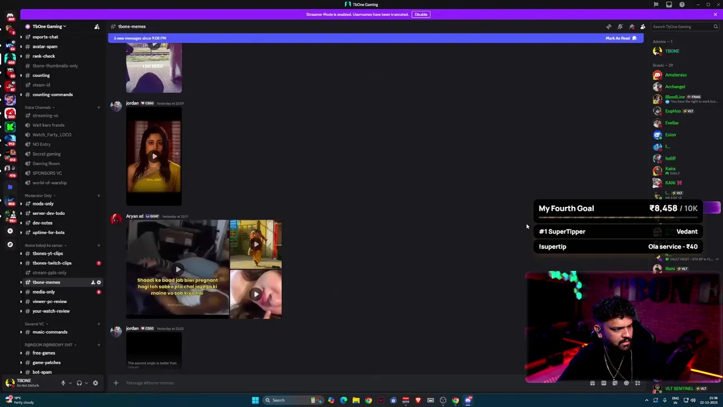Click the Disable streamer mode button
The height and width of the screenshot is (407, 723).
coord(421,14)
